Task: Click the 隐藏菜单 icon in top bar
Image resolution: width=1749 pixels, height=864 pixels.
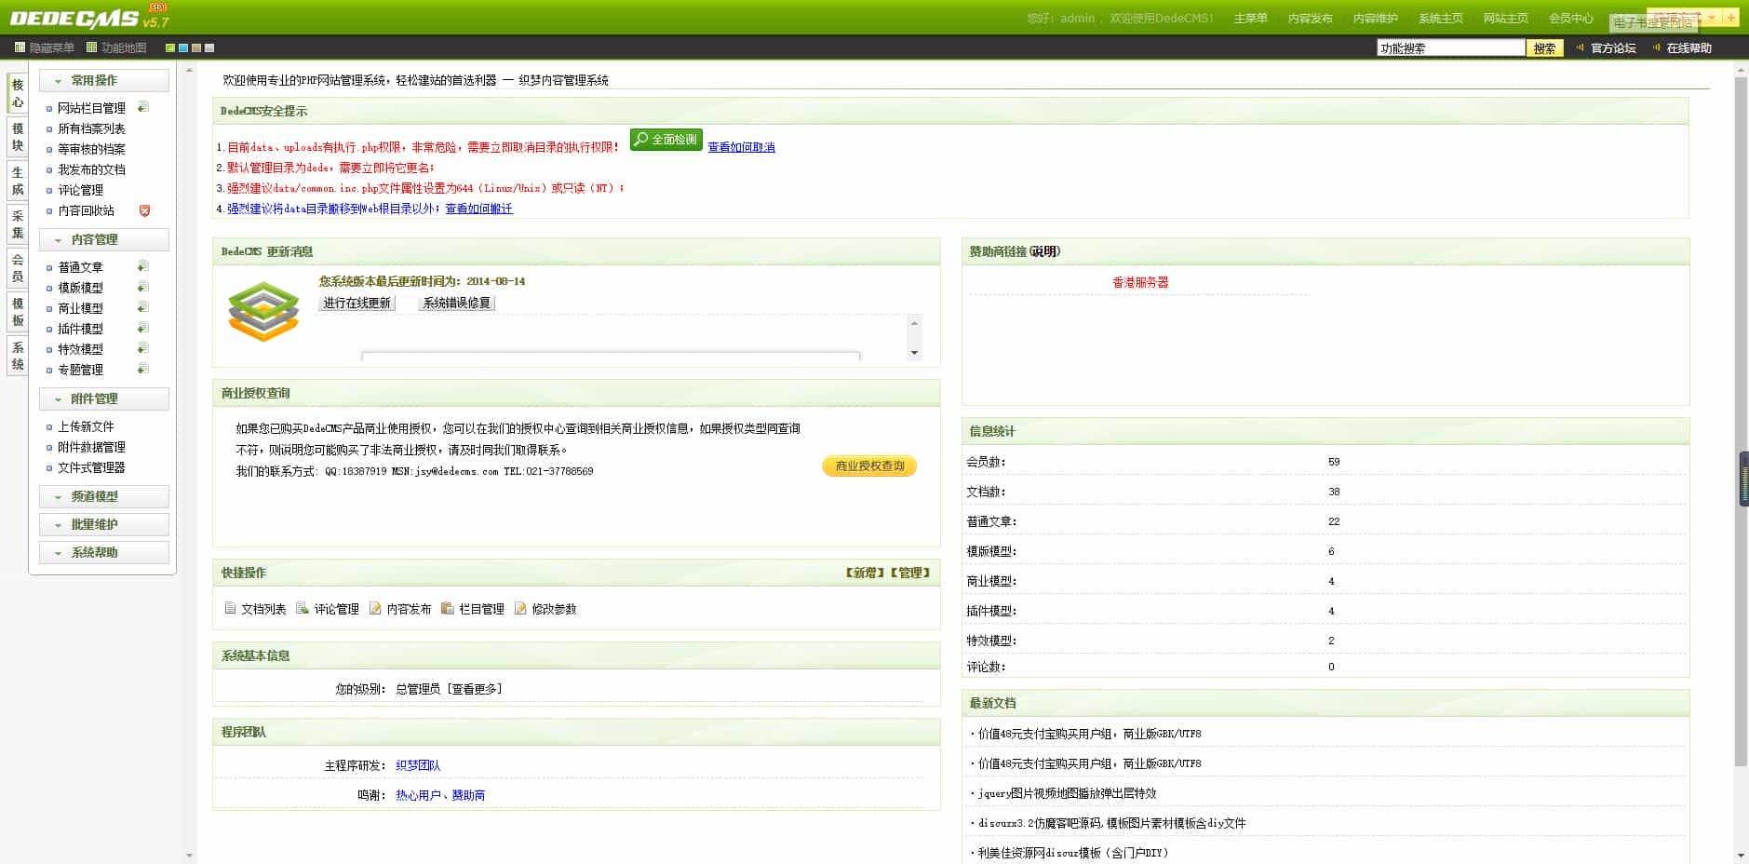Action: [20, 47]
